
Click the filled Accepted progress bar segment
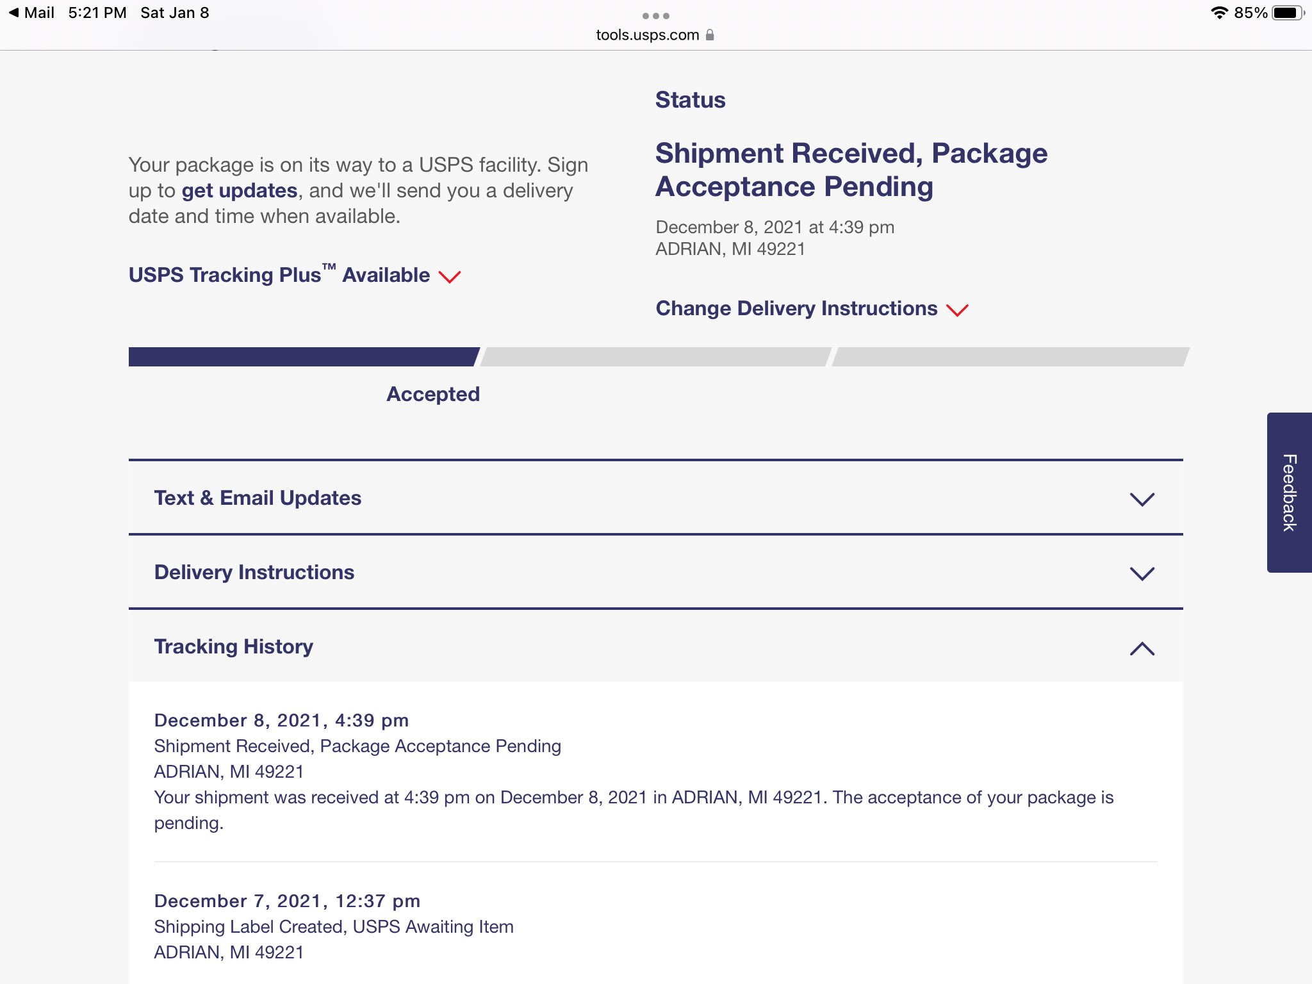(302, 357)
